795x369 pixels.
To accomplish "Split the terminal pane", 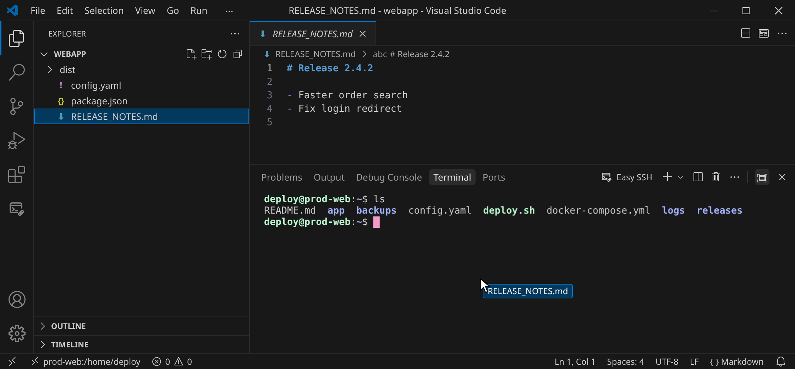I will click(698, 177).
